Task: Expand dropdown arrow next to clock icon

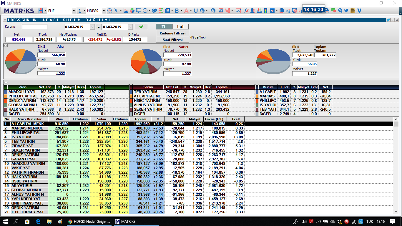Action: (149, 11)
